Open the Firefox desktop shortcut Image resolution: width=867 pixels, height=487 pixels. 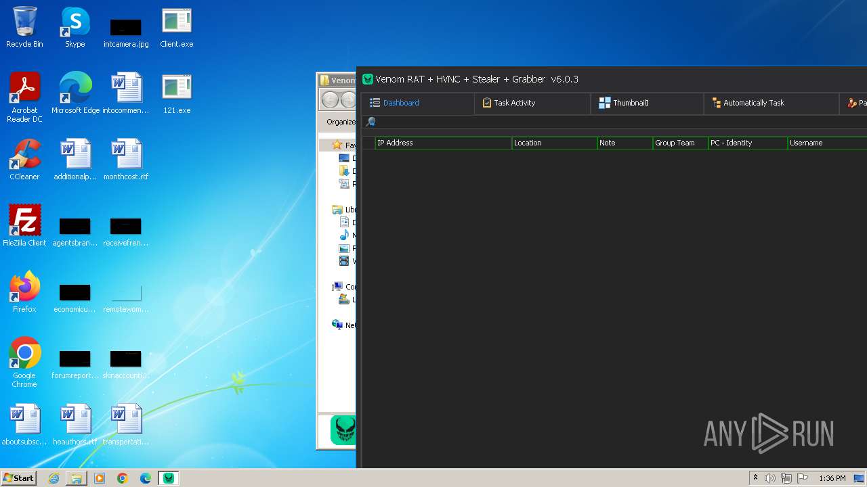[24, 292]
